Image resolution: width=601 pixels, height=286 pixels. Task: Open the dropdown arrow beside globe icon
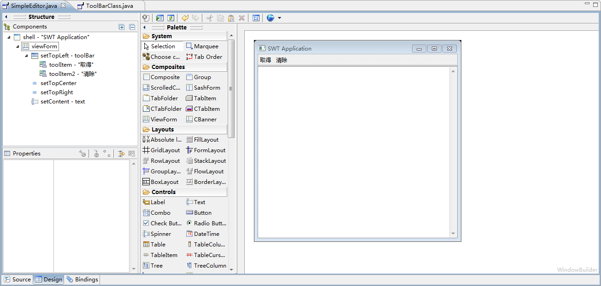coord(279,18)
